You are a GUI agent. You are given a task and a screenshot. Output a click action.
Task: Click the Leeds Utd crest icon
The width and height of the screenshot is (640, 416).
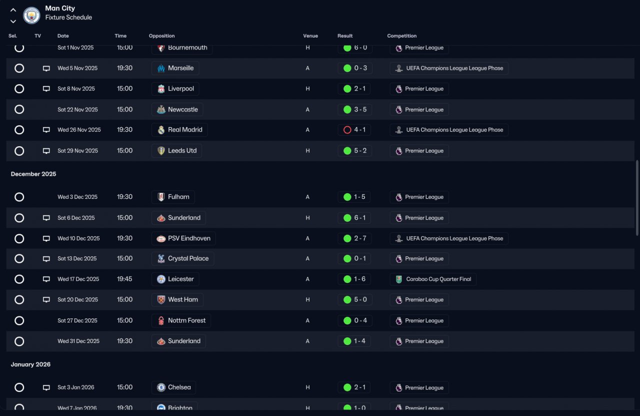(161, 151)
